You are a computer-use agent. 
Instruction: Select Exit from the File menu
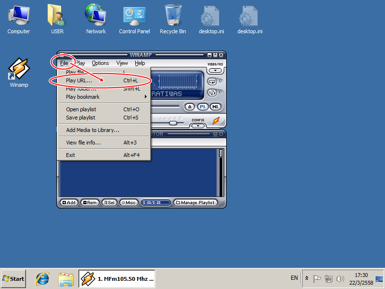[x=104, y=155]
